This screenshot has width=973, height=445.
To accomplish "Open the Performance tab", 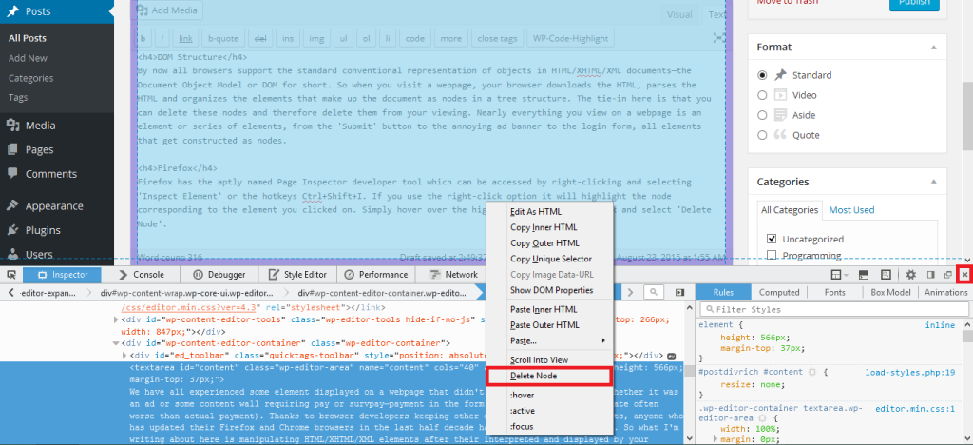I will (x=376, y=275).
